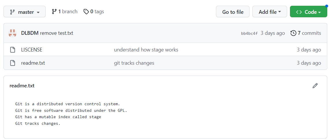Screen dimensions: 329x140
Task: Click the branch icon beside 1 branch
Action: click(54, 12)
